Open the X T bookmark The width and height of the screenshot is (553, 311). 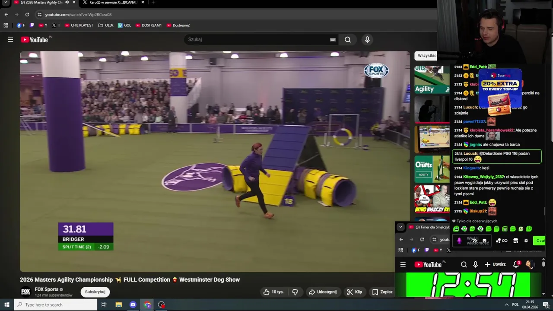pos(56,25)
